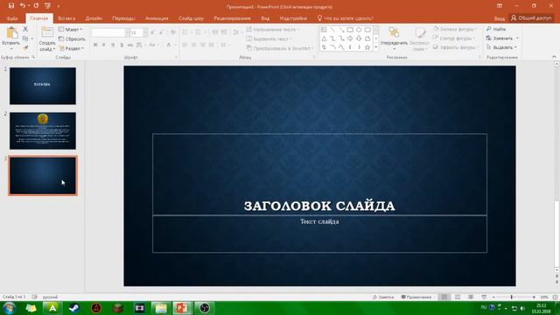
Task: Start slideshow from status bar icon
Action: point(484,297)
